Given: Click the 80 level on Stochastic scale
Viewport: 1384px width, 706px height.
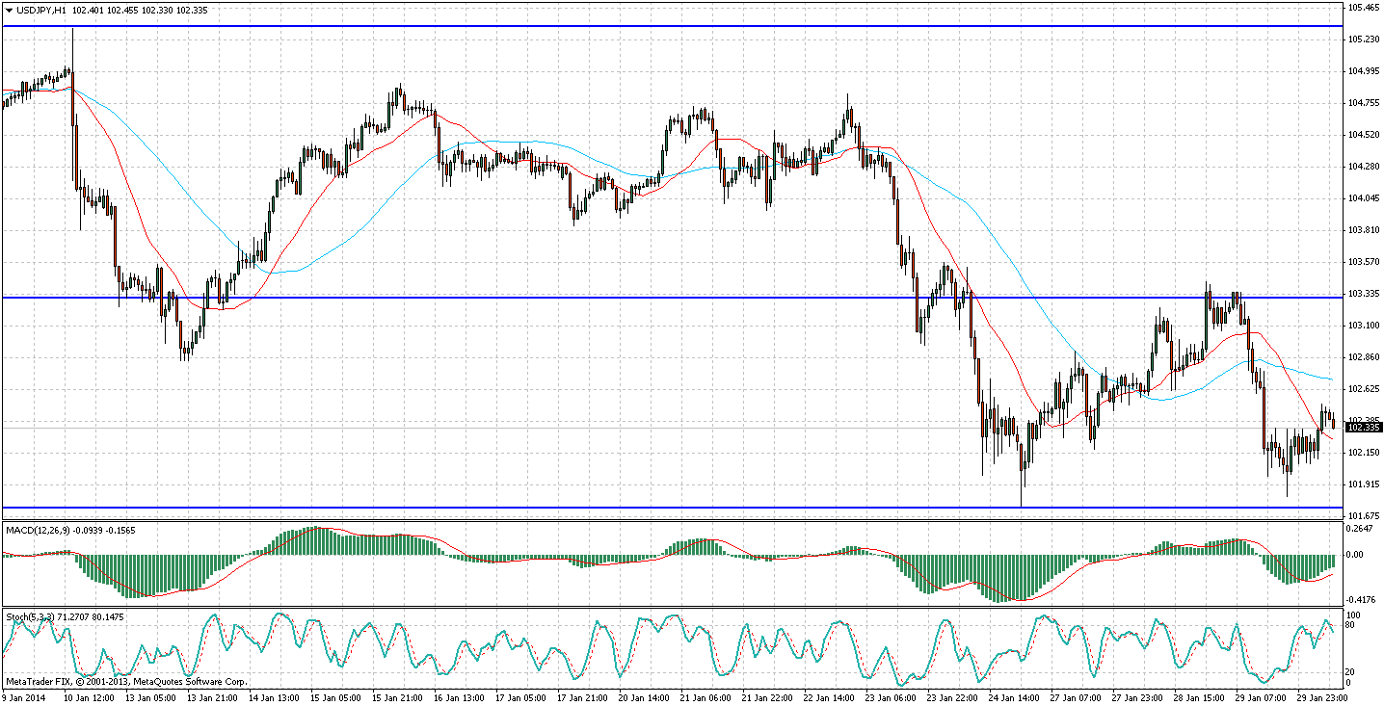Looking at the screenshot, I should click(x=1352, y=625).
